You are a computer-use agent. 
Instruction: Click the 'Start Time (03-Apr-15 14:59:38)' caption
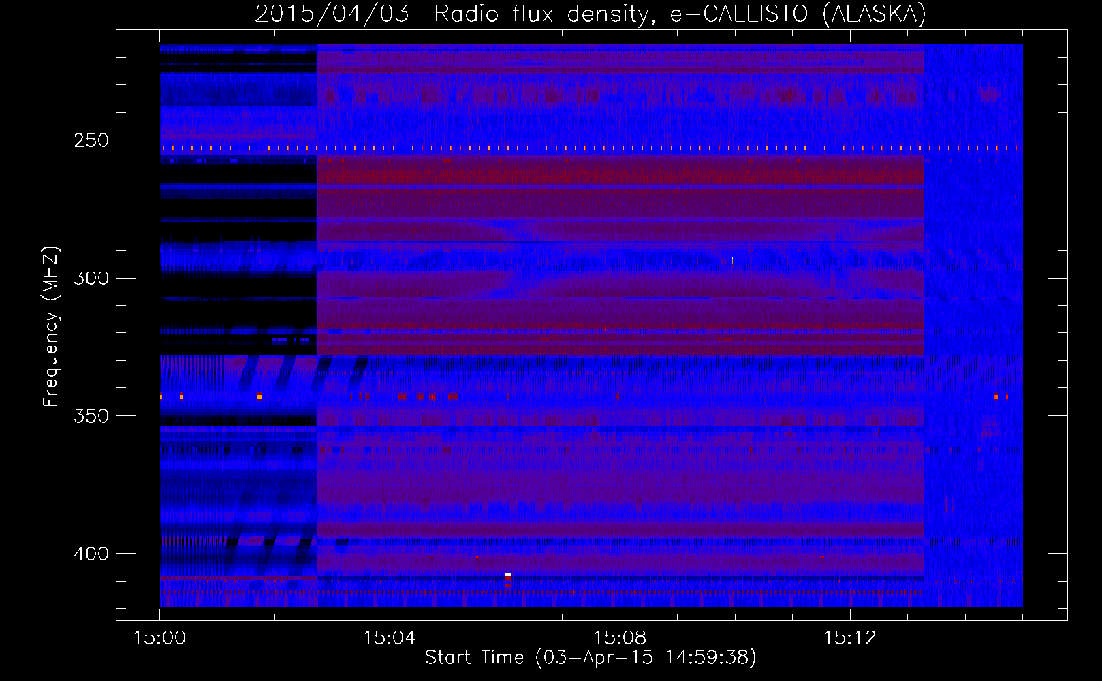591,658
